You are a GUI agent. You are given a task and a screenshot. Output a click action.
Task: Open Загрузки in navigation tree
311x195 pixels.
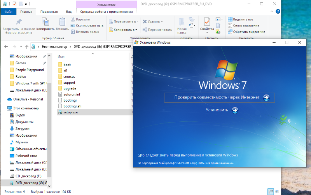click(x=22, y=128)
